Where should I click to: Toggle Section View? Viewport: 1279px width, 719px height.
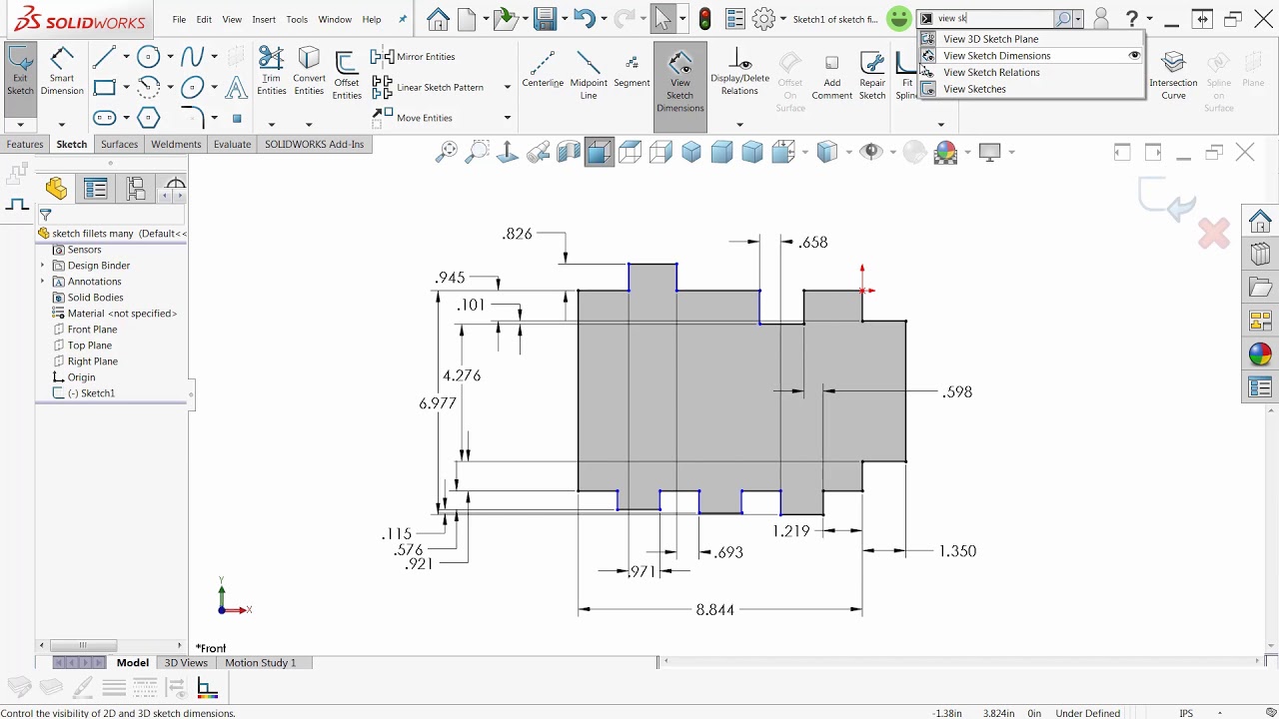pyautogui.click(x=569, y=152)
